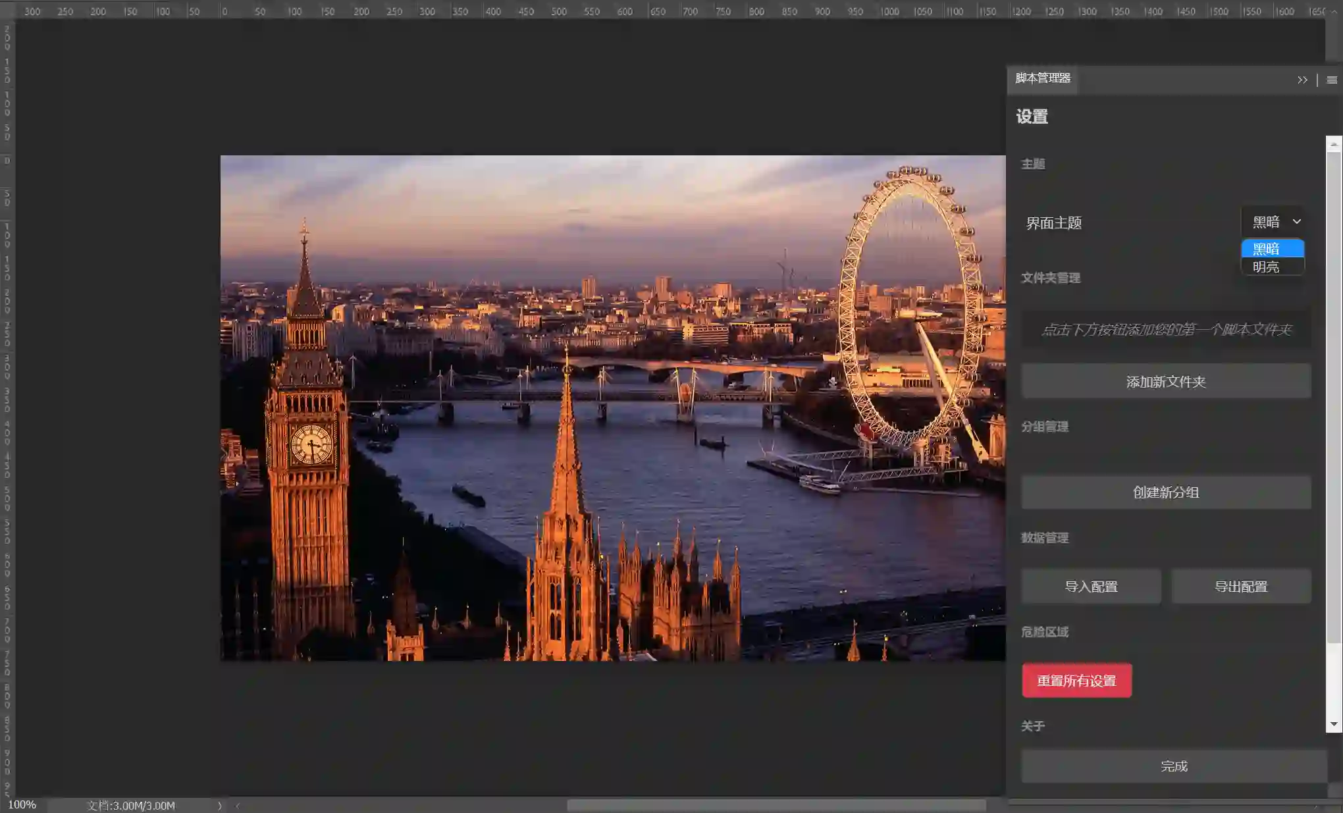Click settings panel scroll-up arrow
The width and height of the screenshot is (1343, 813).
pyautogui.click(x=1334, y=144)
